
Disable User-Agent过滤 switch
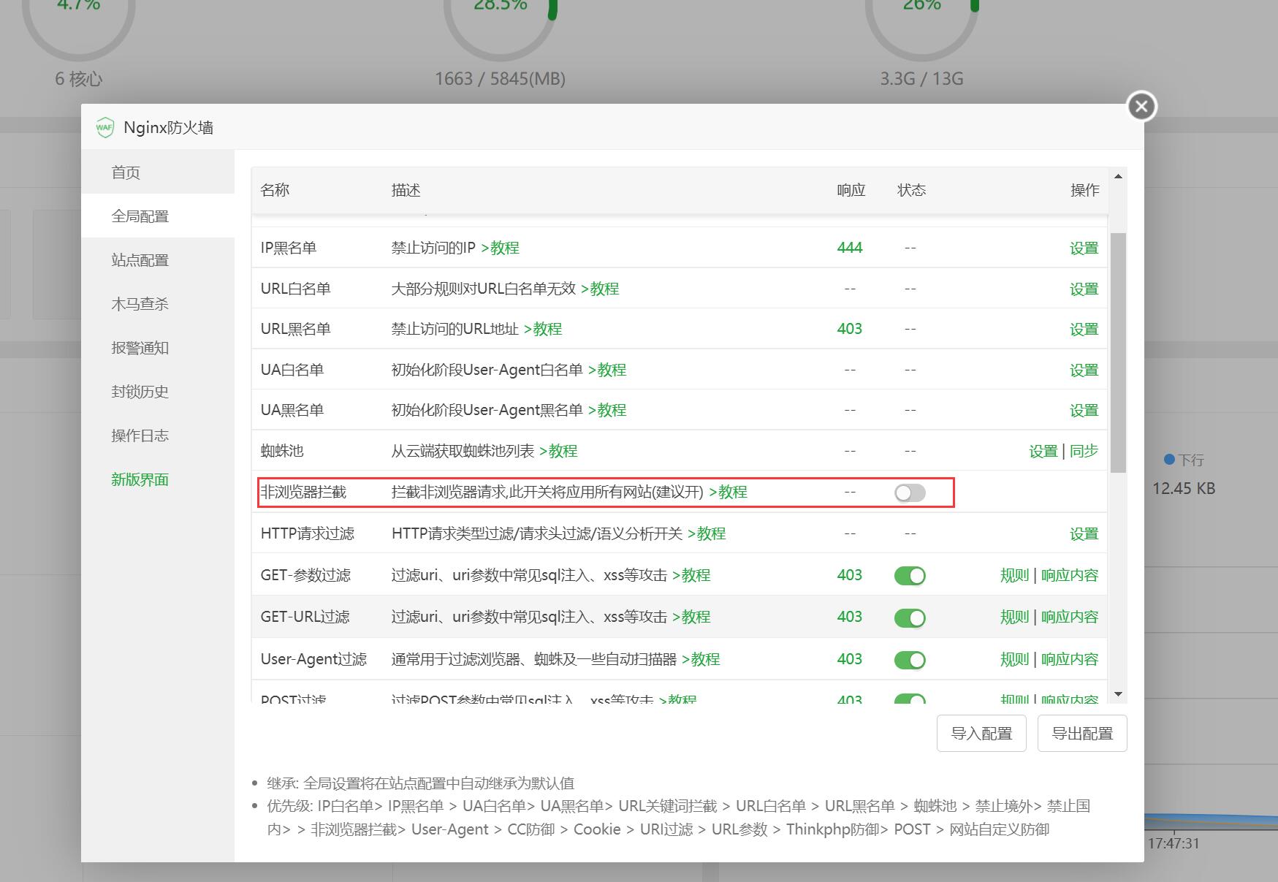pyautogui.click(x=910, y=660)
